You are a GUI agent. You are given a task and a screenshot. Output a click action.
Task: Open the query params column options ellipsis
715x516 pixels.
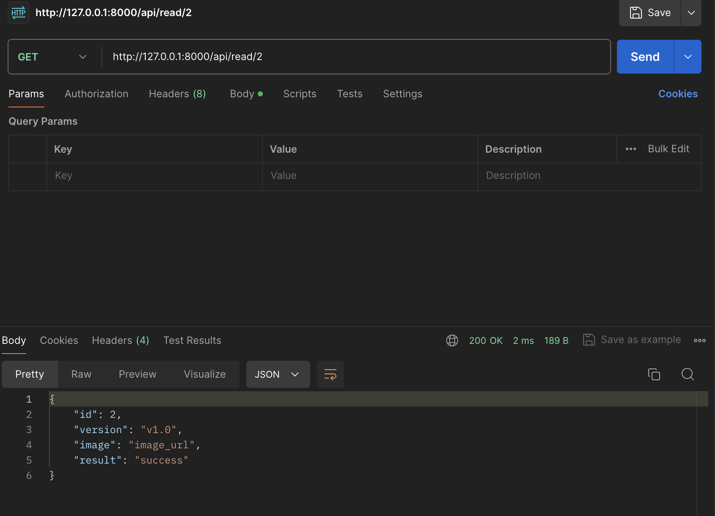(631, 149)
